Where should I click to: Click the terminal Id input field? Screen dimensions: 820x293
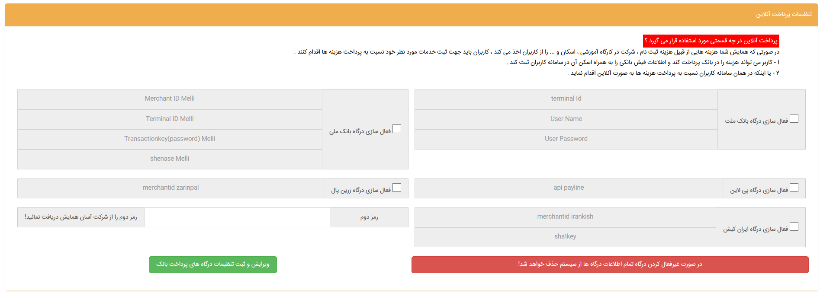[566, 99]
